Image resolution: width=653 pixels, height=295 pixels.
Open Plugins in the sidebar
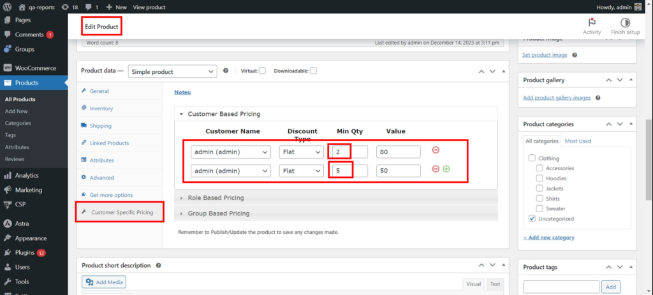click(26, 252)
